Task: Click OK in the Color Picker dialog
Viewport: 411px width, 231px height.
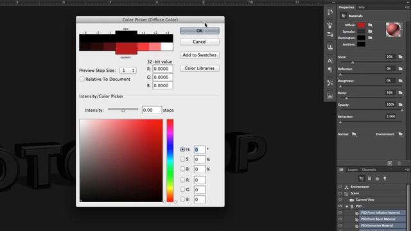Action: (200, 31)
